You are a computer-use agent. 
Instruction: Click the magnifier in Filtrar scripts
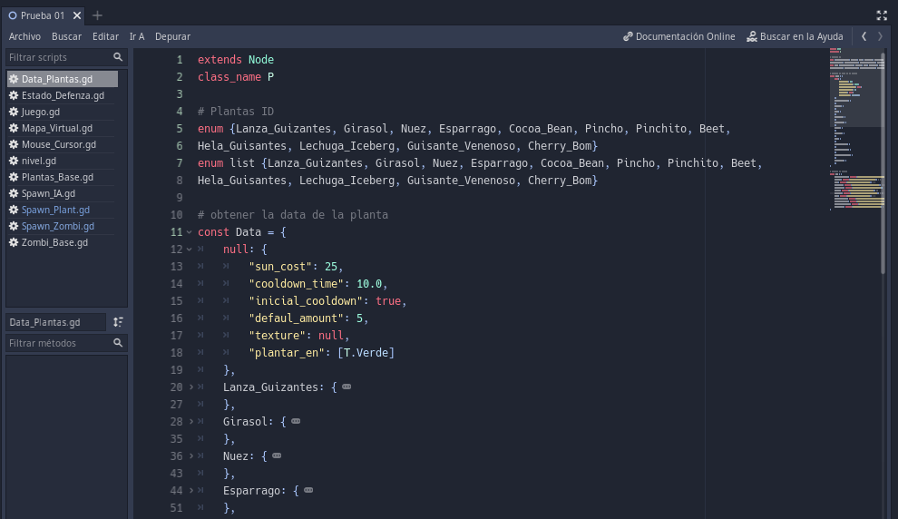pyautogui.click(x=118, y=57)
